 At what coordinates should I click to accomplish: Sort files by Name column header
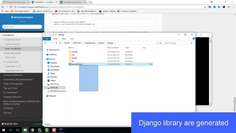[x=71, y=48]
